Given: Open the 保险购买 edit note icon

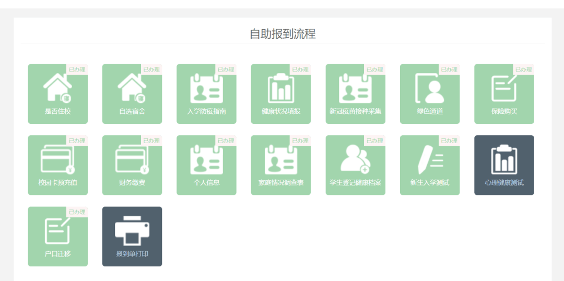Looking at the screenshot, I should (504, 88).
